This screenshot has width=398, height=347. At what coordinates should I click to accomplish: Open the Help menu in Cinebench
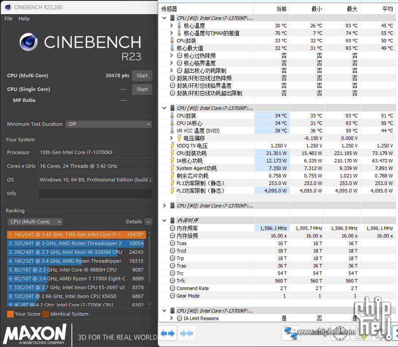coord(24,19)
